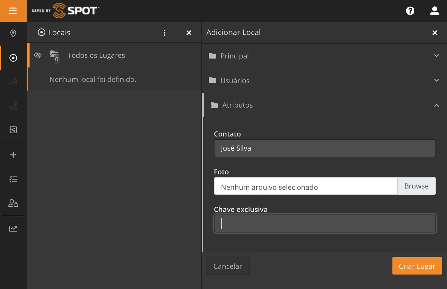Toggle visibility of Todos os Lugares
Viewport: 447px width, 289px height.
[x=38, y=55]
